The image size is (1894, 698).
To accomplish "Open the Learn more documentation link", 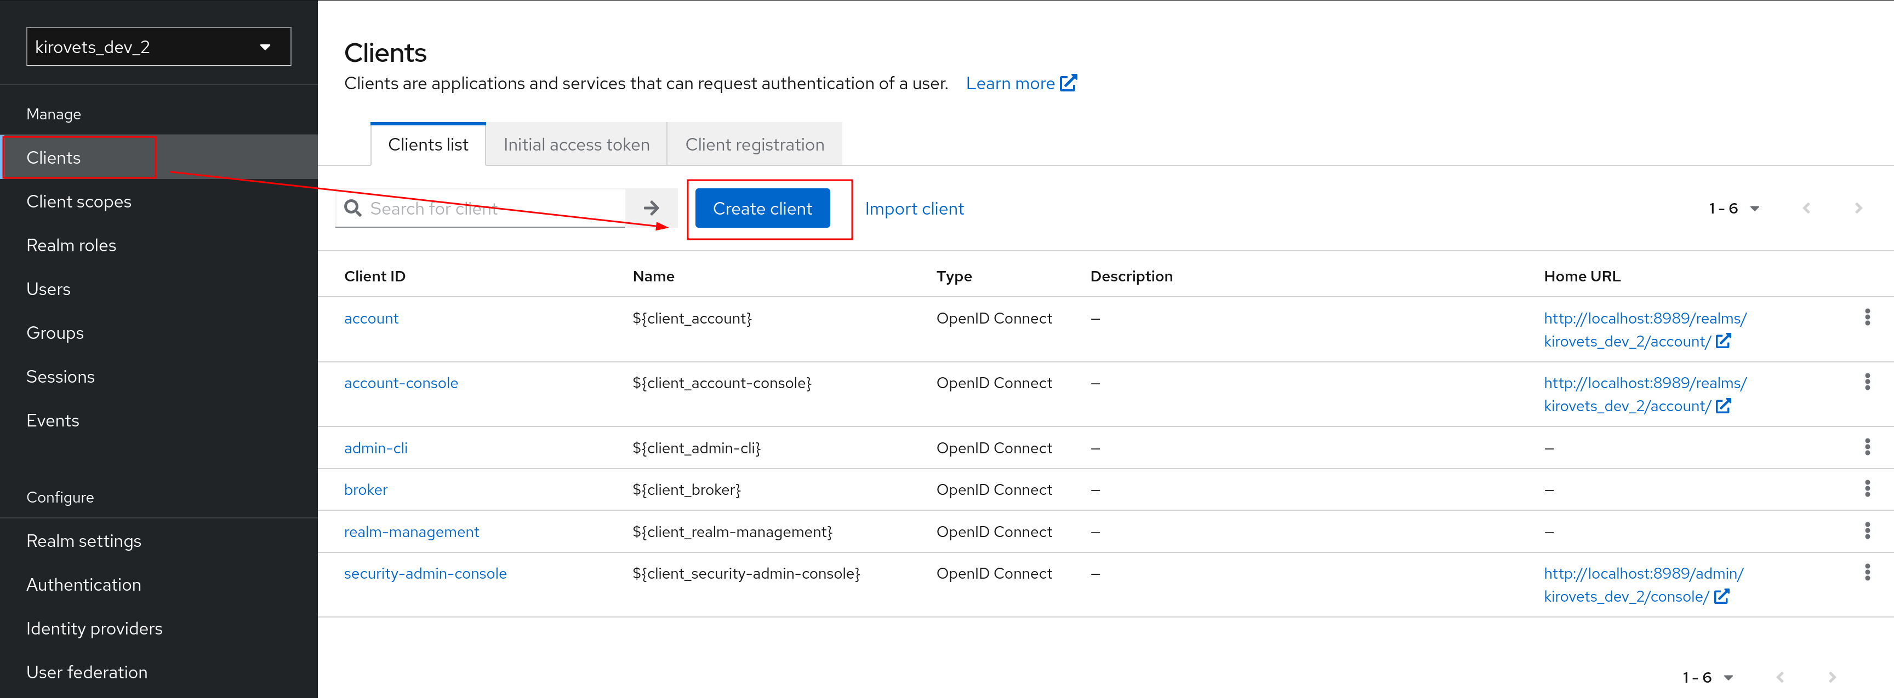I will point(1012,83).
